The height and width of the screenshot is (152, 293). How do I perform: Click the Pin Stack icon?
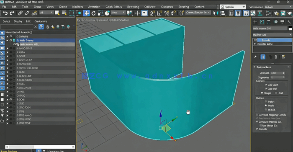click(x=255, y=57)
